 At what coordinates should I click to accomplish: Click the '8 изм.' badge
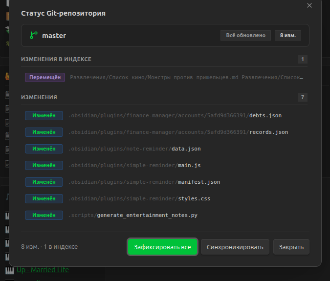tap(287, 35)
